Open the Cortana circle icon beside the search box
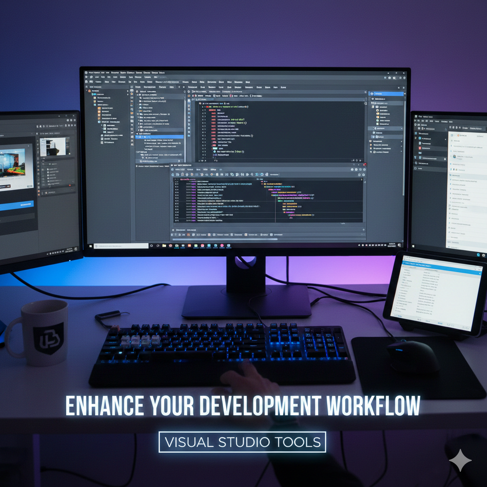This screenshot has height=487, width=487. tap(152, 246)
